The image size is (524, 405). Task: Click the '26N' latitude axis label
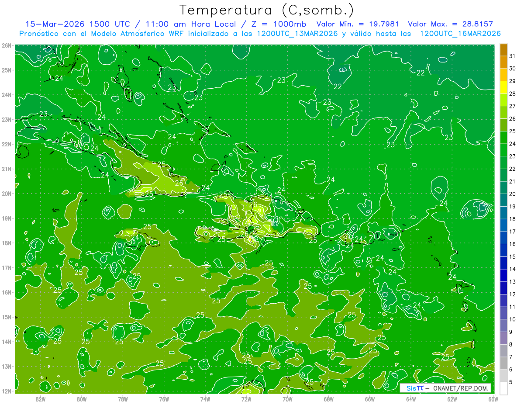[6, 45]
